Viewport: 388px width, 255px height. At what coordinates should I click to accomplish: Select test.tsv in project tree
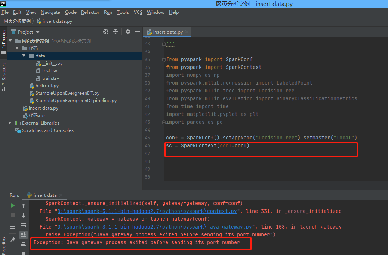click(x=47, y=71)
